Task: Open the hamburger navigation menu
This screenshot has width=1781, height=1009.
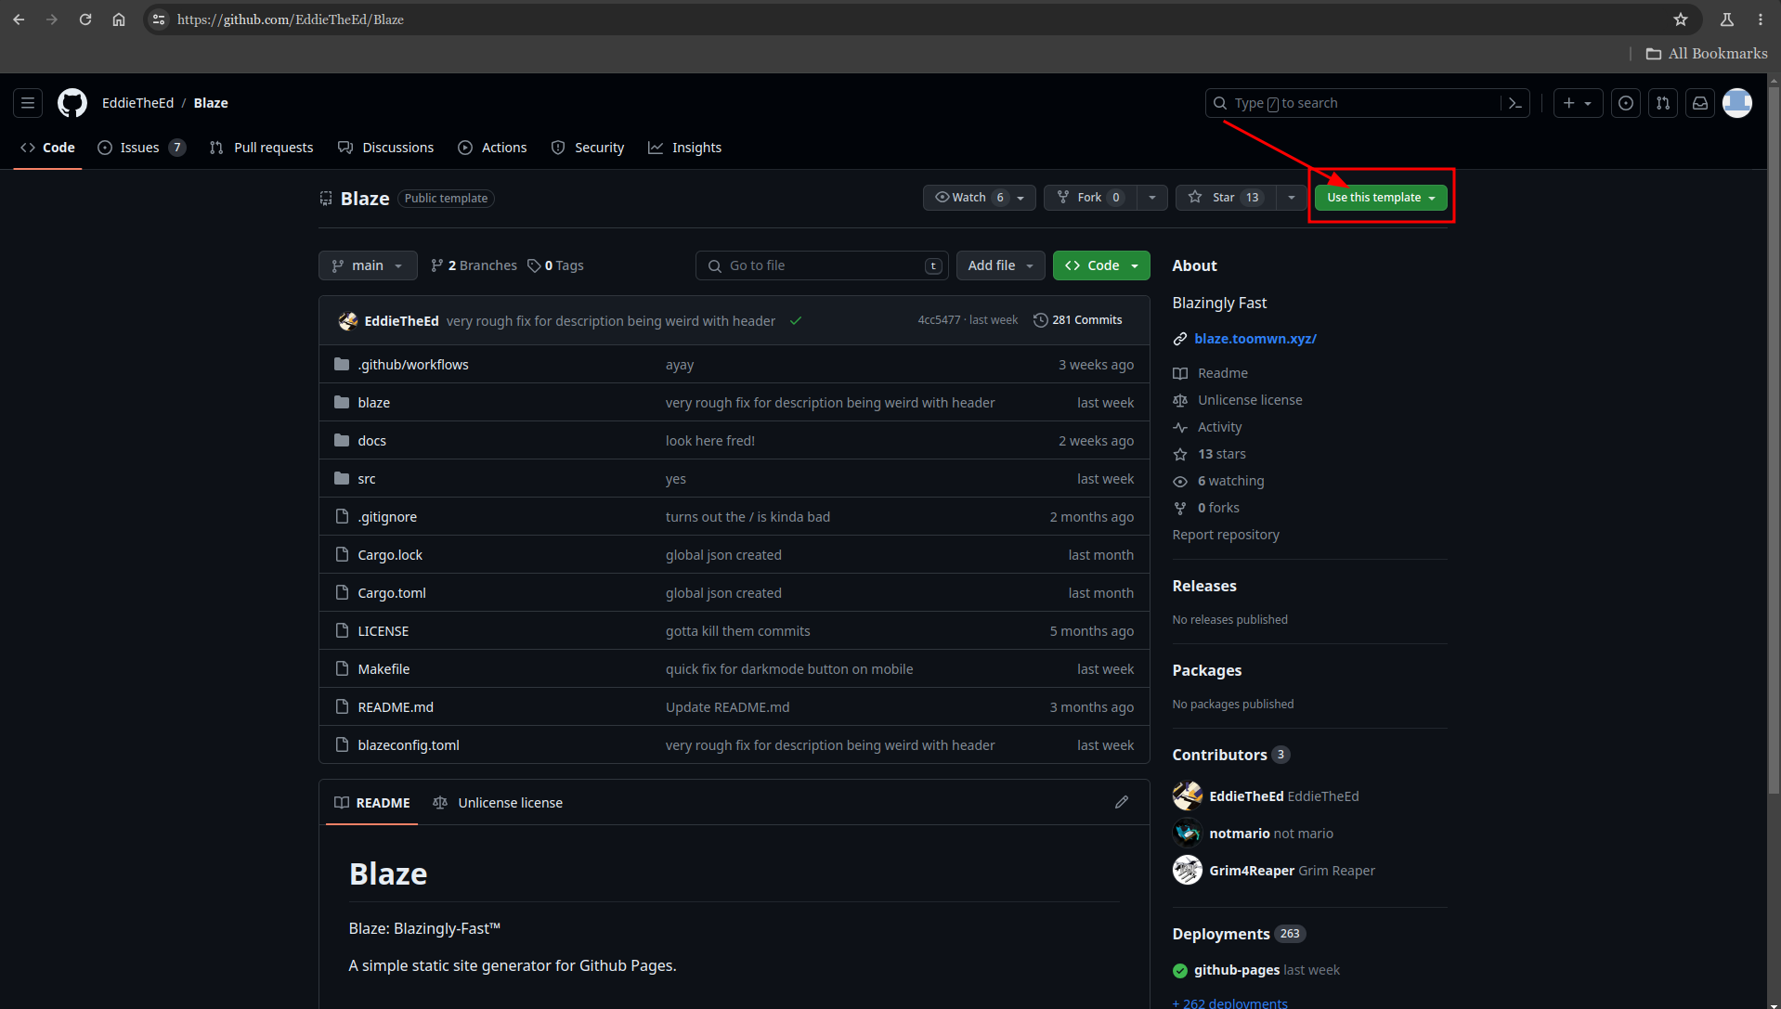Action: click(28, 103)
